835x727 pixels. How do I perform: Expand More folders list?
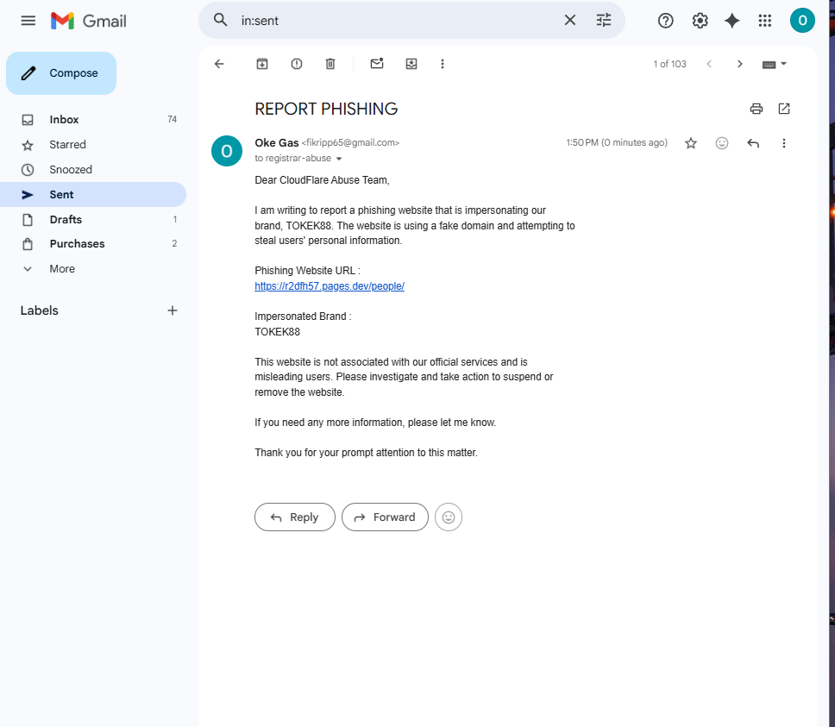(x=93, y=269)
